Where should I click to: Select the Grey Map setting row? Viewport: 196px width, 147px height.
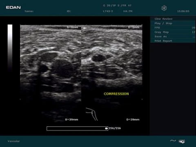pyautogui.click(x=173, y=32)
